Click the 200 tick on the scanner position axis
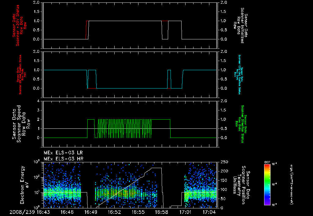313x216 pixels. (224, 171)
